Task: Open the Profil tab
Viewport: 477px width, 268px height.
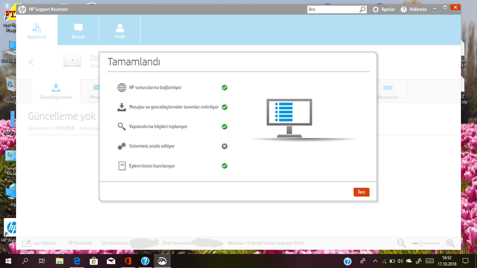Action: click(120, 31)
